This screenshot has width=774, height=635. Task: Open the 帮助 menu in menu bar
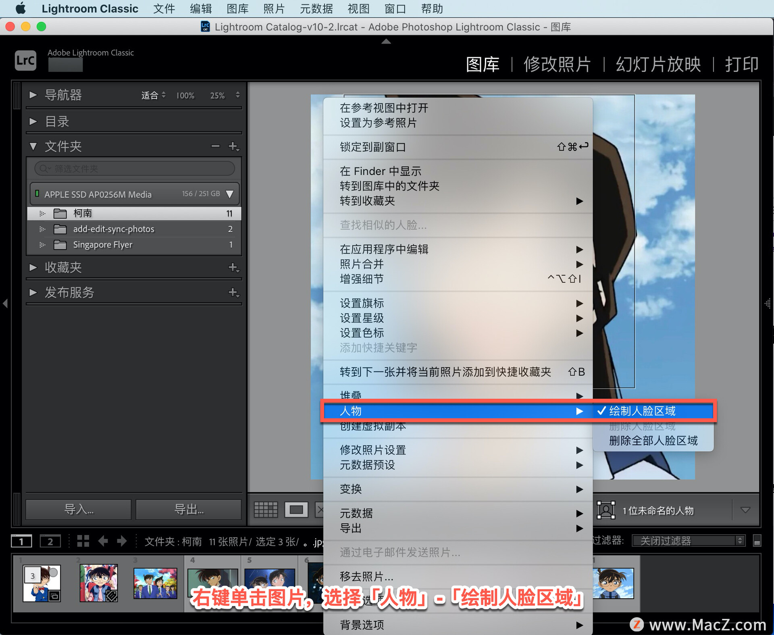point(432,8)
